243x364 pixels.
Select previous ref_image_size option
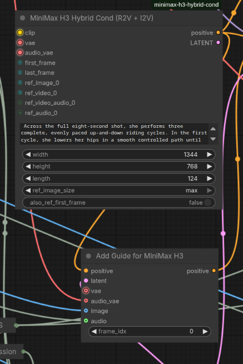point(28,190)
